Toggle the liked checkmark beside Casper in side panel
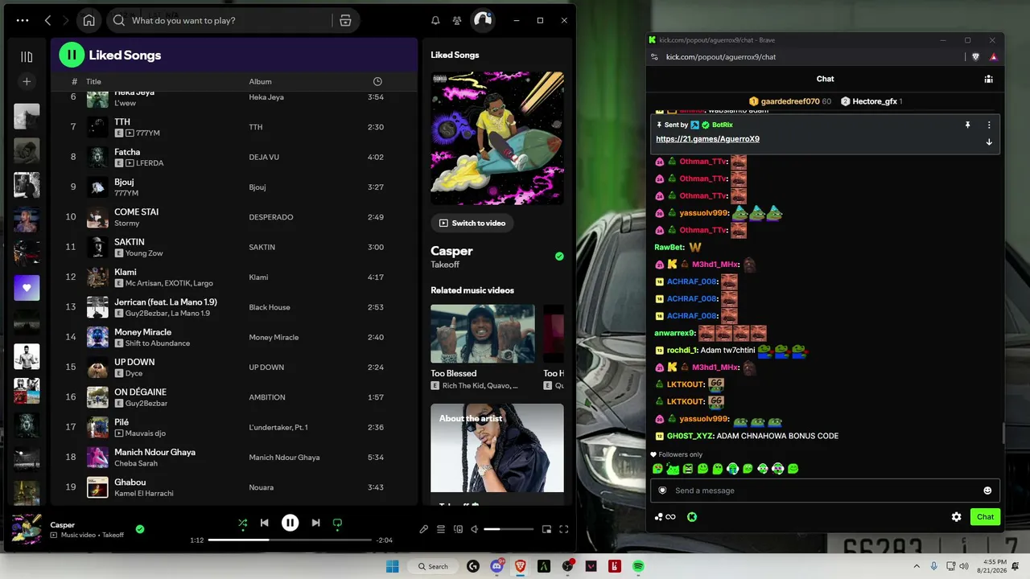Viewport: 1030px width, 579px height. tap(559, 257)
